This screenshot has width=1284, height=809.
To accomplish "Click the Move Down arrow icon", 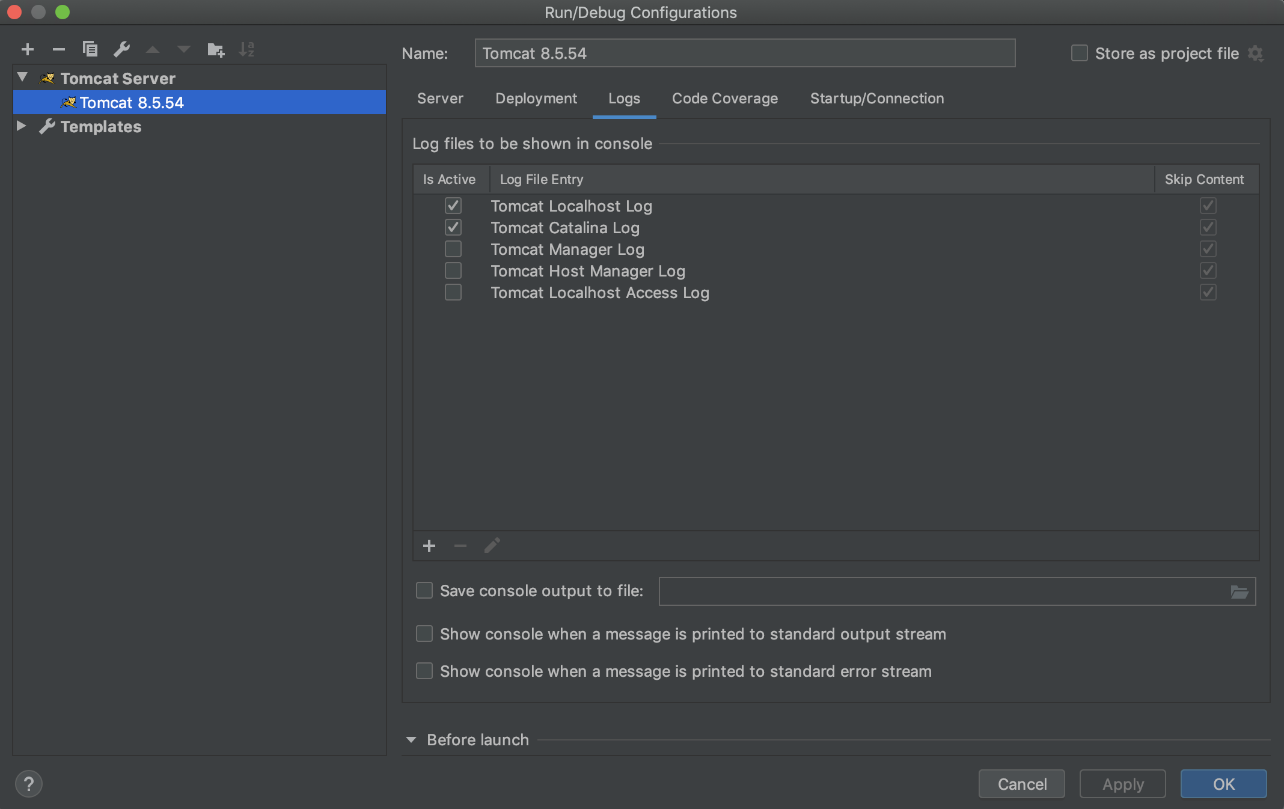I will (184, 49).
